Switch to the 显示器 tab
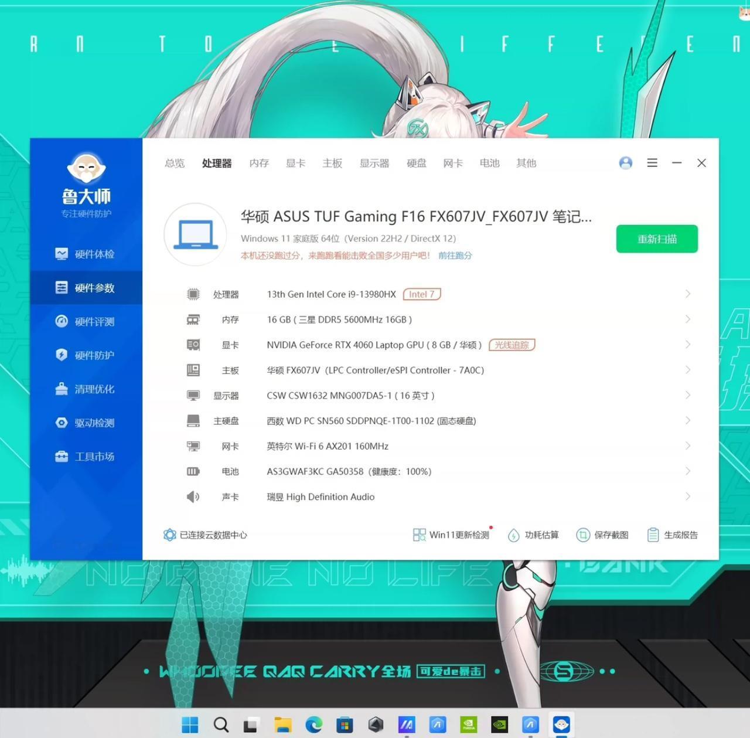The image size is (750, 738). point(374,163)
